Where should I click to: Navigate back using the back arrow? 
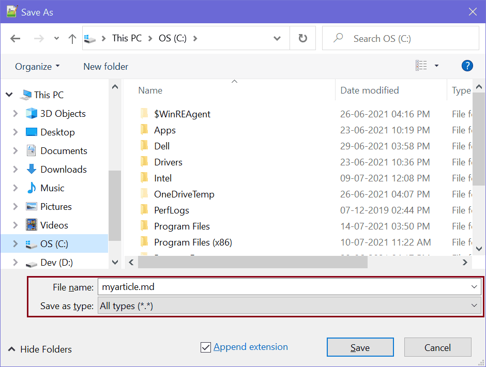point(15,38)
